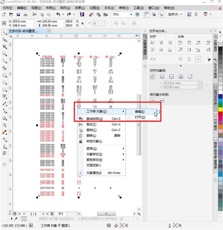Expand the Undo history dropdown arrow
The width and height of the screenshot is (223, 230).
coord(63,15)
